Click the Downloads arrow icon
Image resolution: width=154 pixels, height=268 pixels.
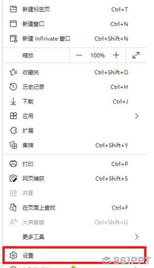click(13, 101)
